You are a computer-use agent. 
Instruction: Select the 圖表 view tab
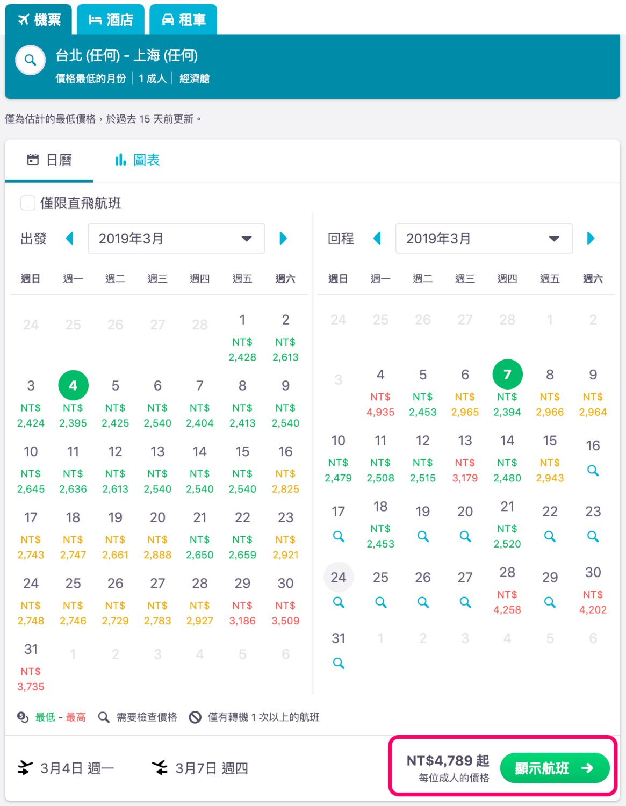point(138,160)
